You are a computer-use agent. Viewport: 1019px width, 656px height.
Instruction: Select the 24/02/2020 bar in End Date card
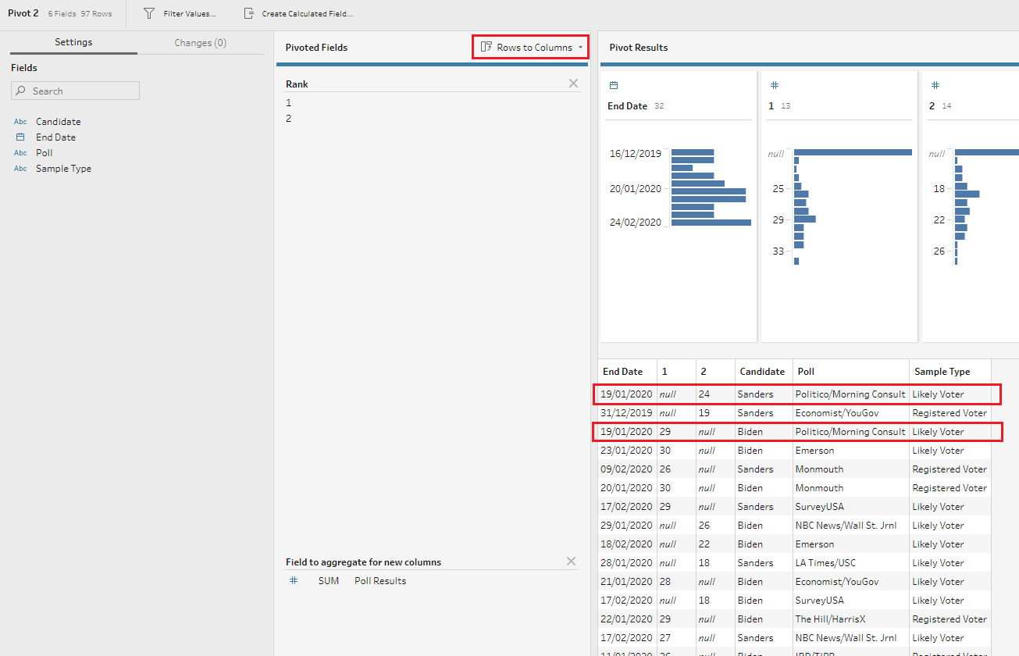[x=711, y=223]
